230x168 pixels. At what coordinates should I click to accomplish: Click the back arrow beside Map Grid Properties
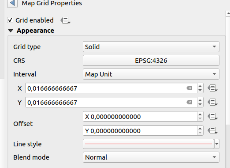[x=12, y=3]
